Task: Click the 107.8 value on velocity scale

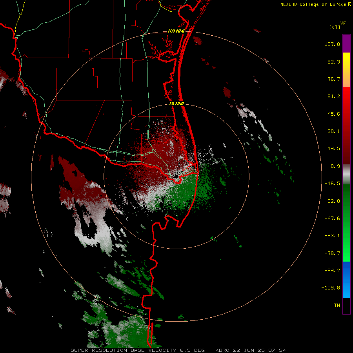Action: pos(332,44)
